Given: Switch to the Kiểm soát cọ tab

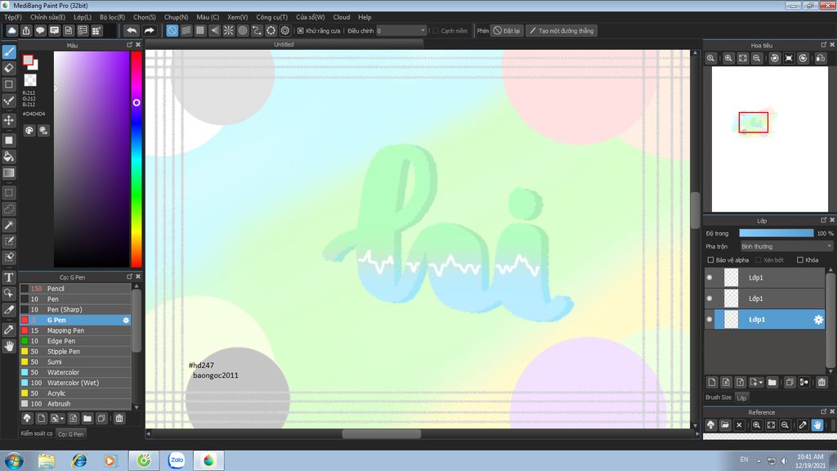Looking at the screenshot, I should coord(37,433).
